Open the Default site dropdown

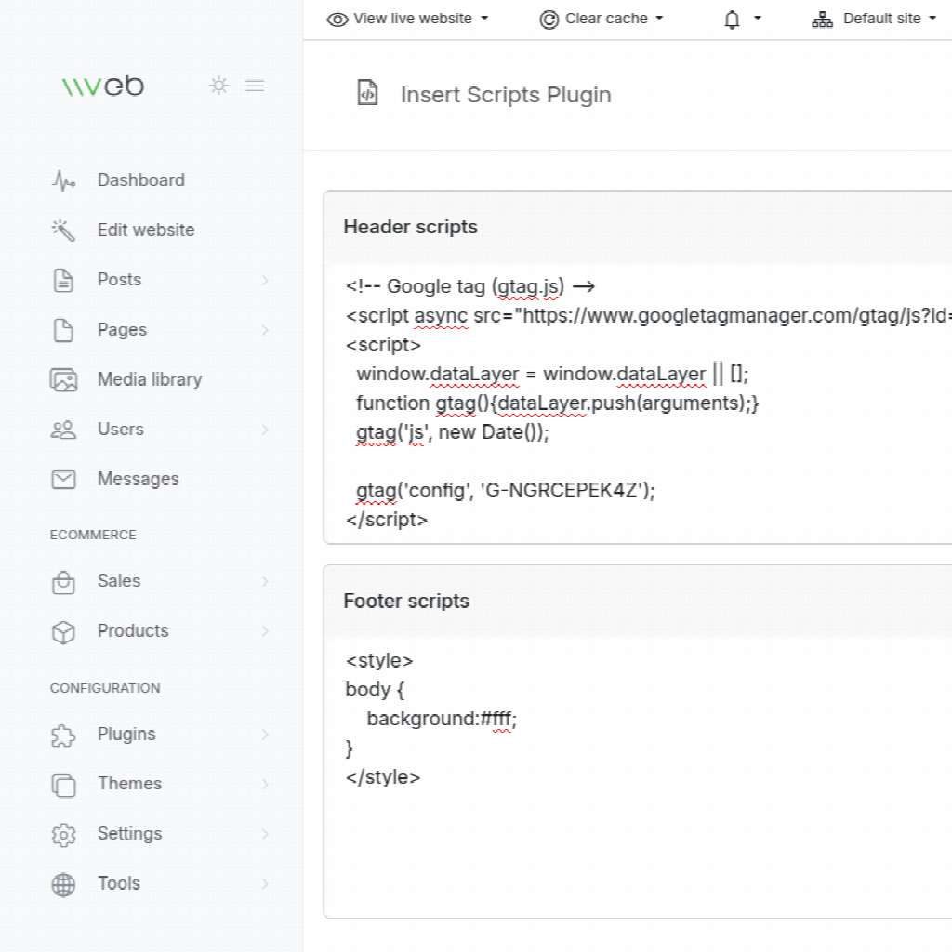(874, 19)
